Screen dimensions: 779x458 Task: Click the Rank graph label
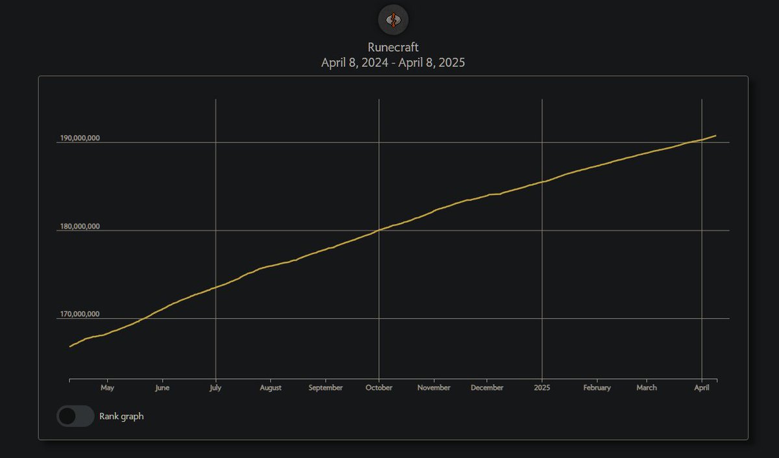pos(121,416)
